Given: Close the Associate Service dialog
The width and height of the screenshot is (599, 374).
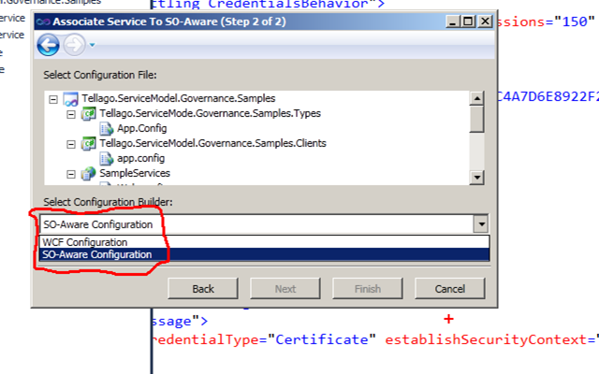Looking at the screenshot, I should (x=485, y=22).
